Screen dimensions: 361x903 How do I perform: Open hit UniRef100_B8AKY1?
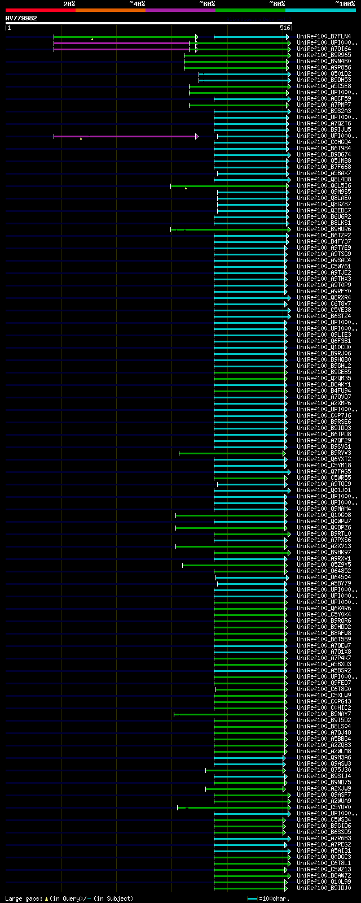click(x=324, y=385)
